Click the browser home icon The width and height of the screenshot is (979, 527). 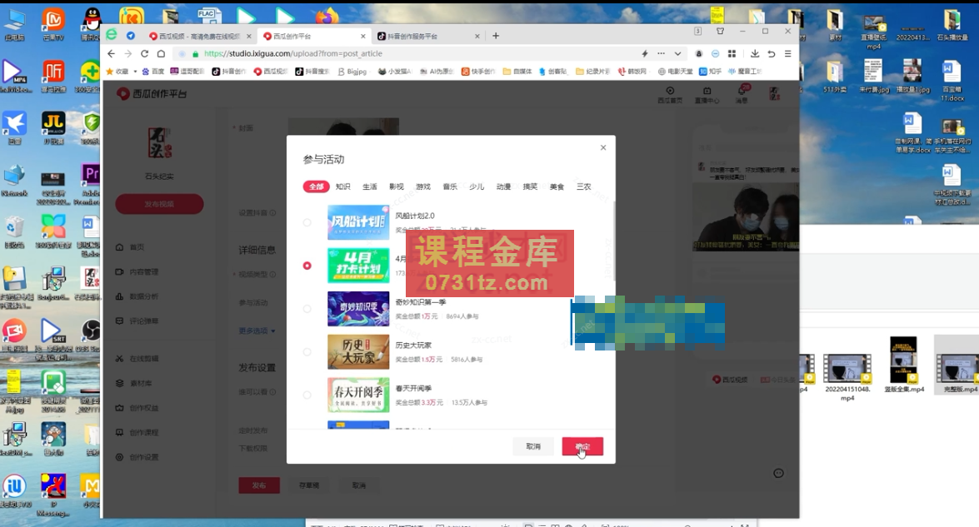[x=161, y=53]
